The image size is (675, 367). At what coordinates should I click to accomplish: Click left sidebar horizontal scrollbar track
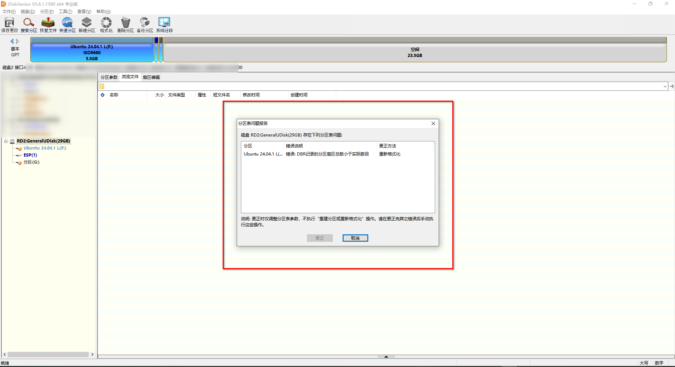point(48,355)
